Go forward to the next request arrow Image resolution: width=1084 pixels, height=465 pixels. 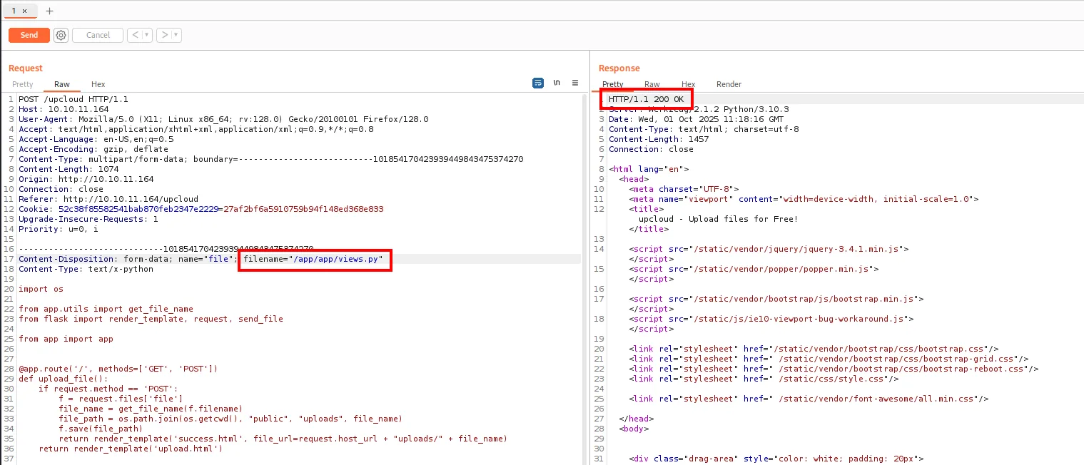point(163,35)
